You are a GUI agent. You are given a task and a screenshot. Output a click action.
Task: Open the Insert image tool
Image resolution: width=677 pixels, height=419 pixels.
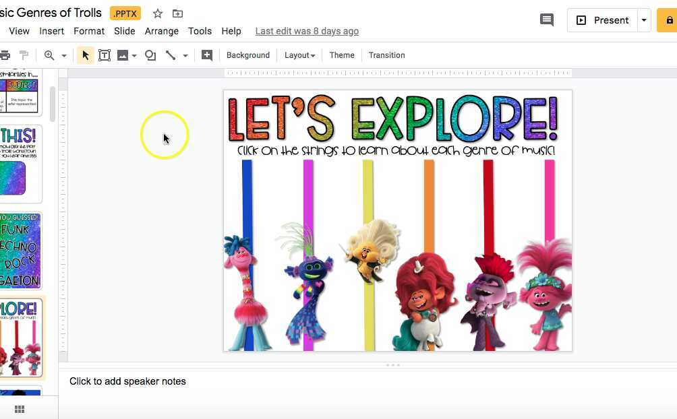[x=121, y=55]
